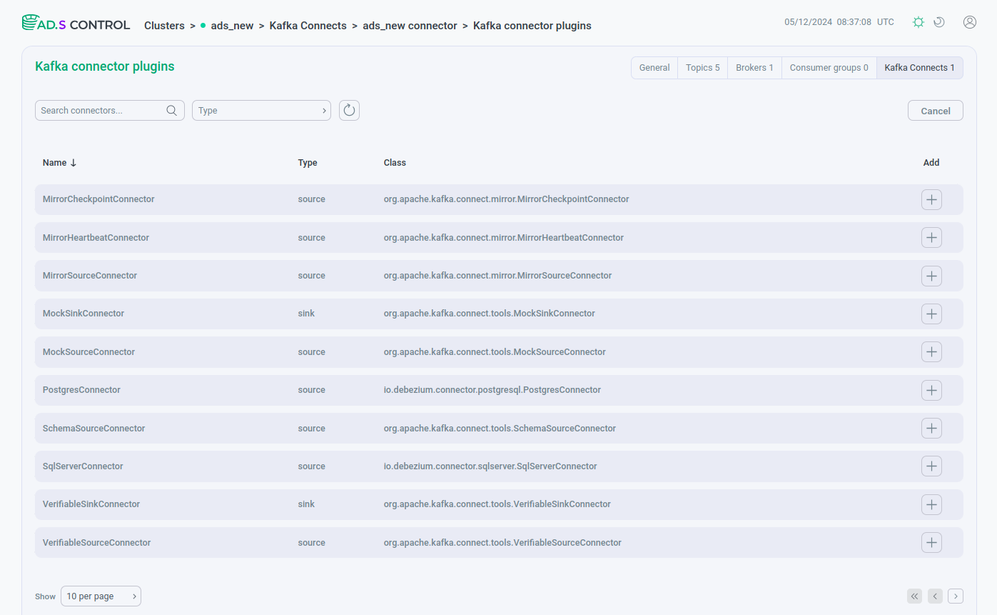The height and width of the screenshot is (615, 997).
Task: Go to previous page of results
Action: [x=935, y=596]
